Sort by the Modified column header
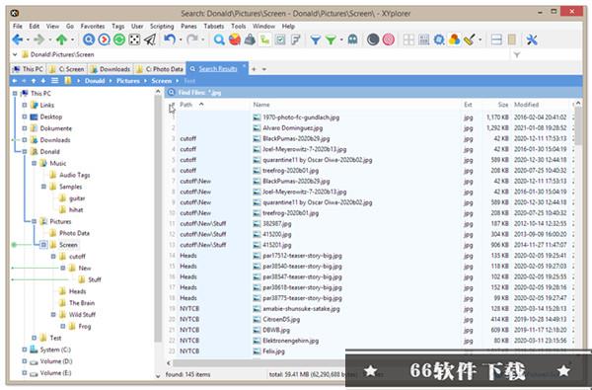Screen dimensions: 592x390 pos(526,105)
